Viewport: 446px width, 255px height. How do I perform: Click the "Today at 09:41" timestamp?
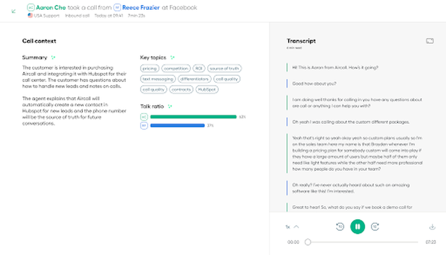pyautogui.click(x=108, y=16)
